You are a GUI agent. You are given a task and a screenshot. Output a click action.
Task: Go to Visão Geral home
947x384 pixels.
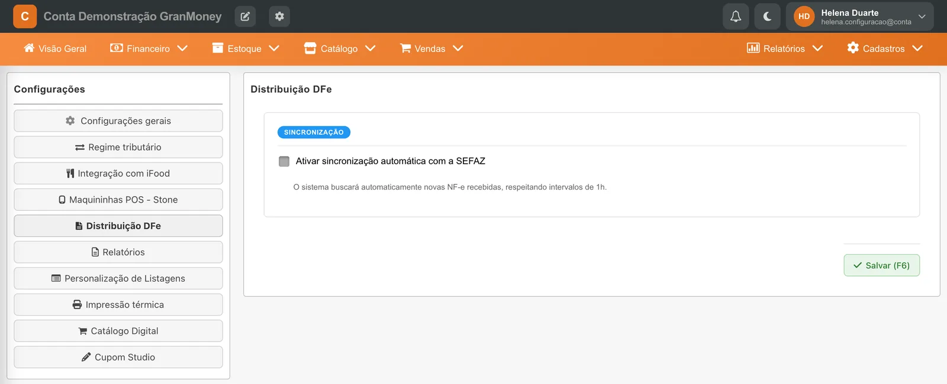click(55, 48)
